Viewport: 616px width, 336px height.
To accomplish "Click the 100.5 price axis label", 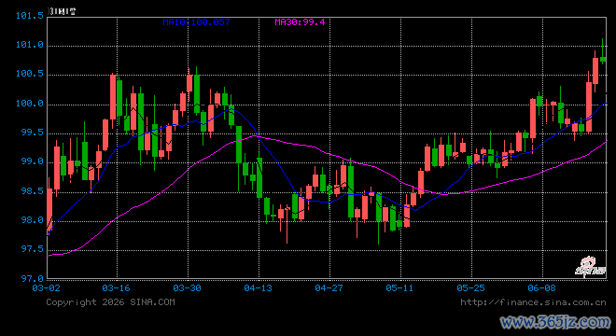I will (x=30, y=74).
